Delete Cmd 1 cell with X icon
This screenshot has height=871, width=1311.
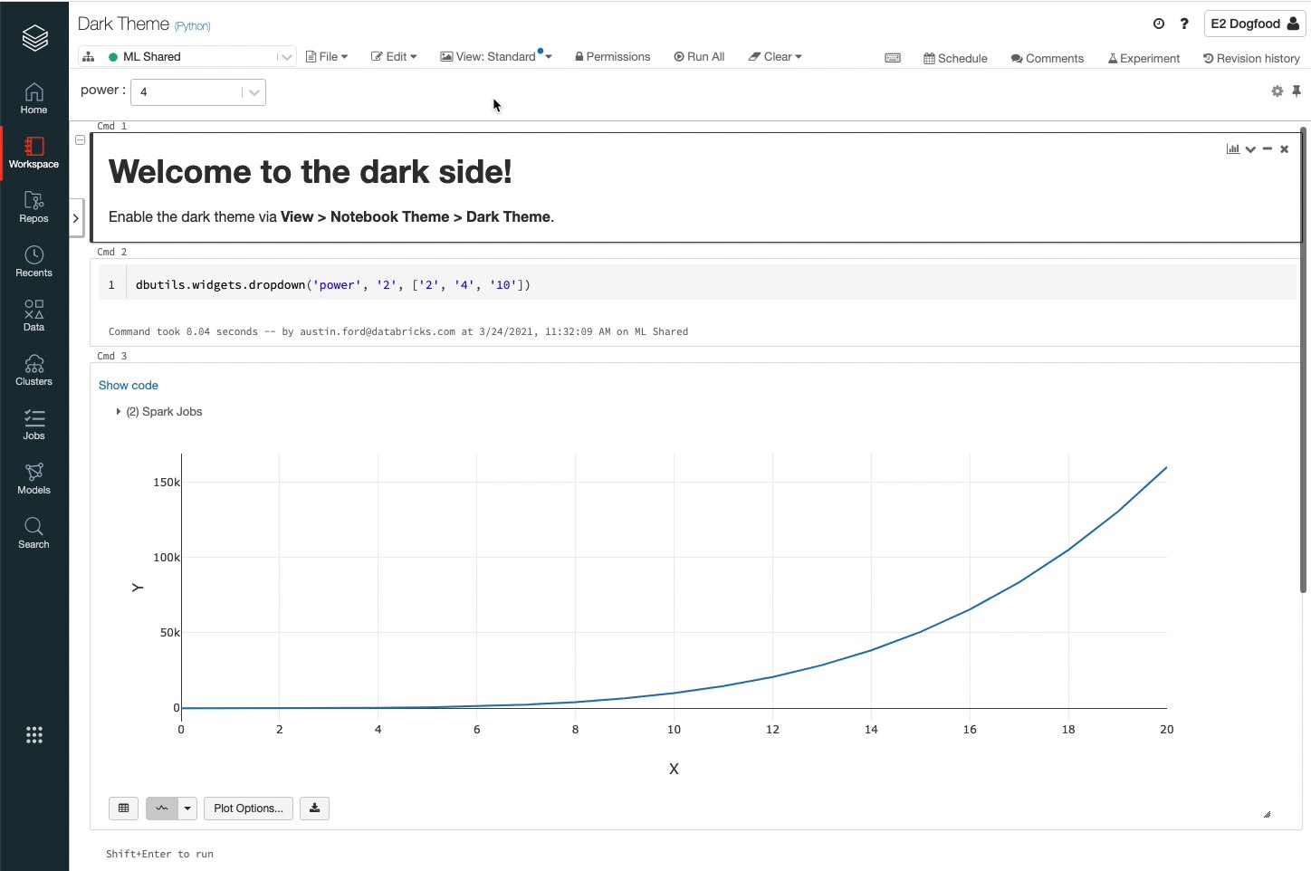pyautogui.click(x=1284, y=149)
